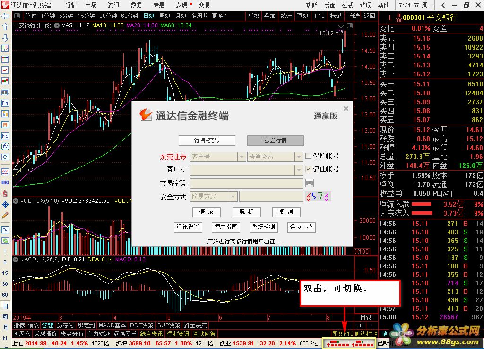Uncheck the 记住帐号 checkbox

pos(308,169)
